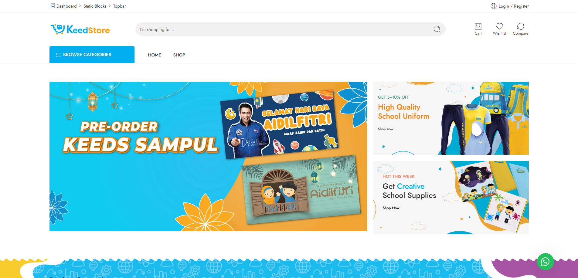Open the Pre-Order Keeds Sampul banner
The height and width of the screenshot is (278, 578).
pyautogui.click(x=208, y=156)
